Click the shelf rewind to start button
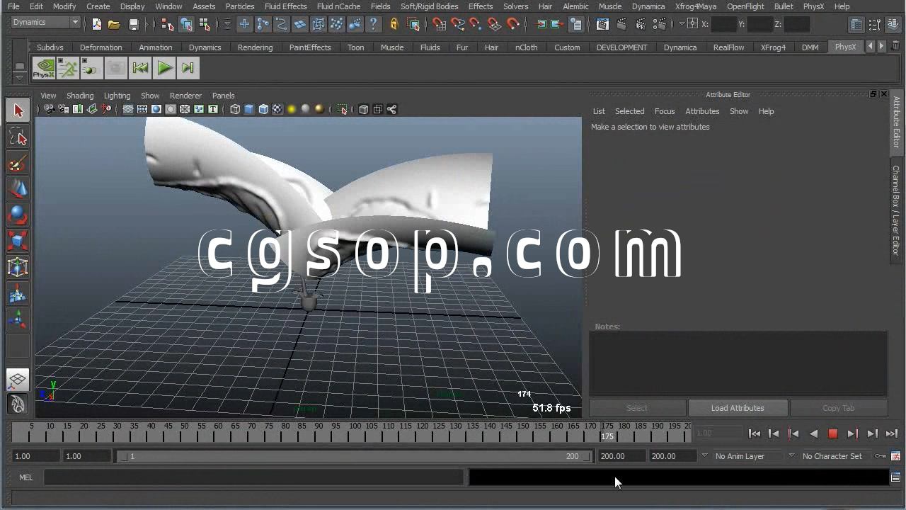The image size is (906, 510). tap(140, 68)
